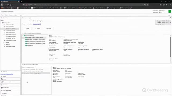This screenshot has width=172, height=97.
Task: Select Log out in the sidebar
Action: (10, 93)
